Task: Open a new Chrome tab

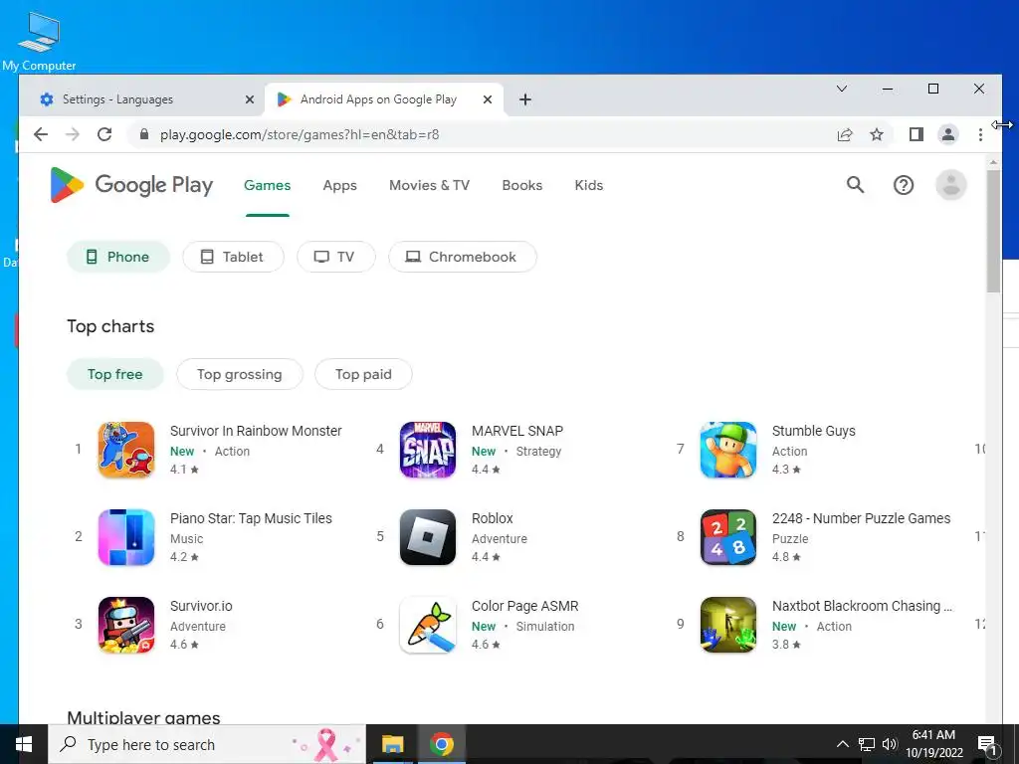Action: pyautogui.click(x=525, y=99)
